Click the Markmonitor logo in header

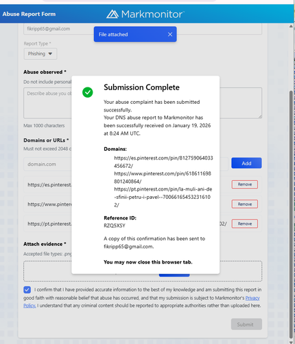coord(145,14)
